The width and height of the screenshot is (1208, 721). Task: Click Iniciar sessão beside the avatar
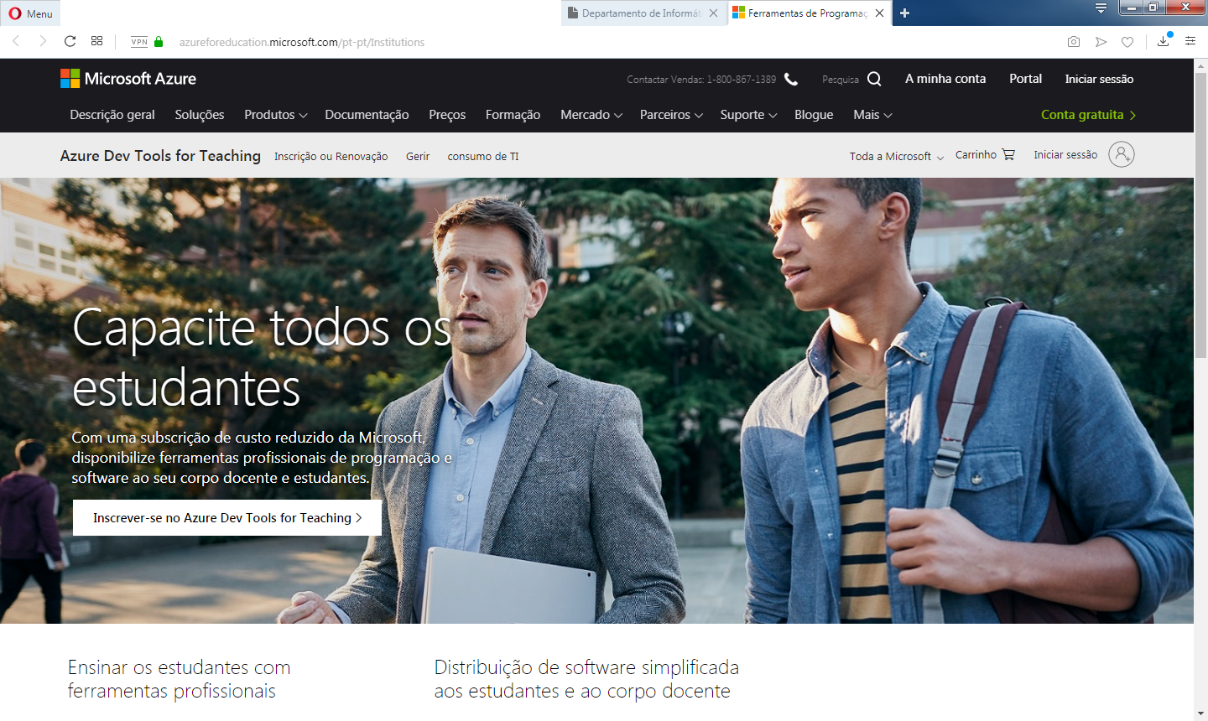point(1065,154)
